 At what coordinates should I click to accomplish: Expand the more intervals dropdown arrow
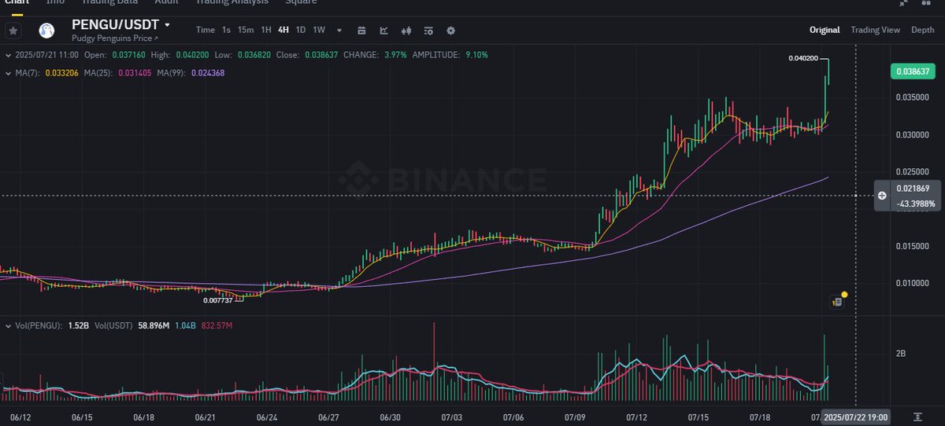[x=339, y=31]
